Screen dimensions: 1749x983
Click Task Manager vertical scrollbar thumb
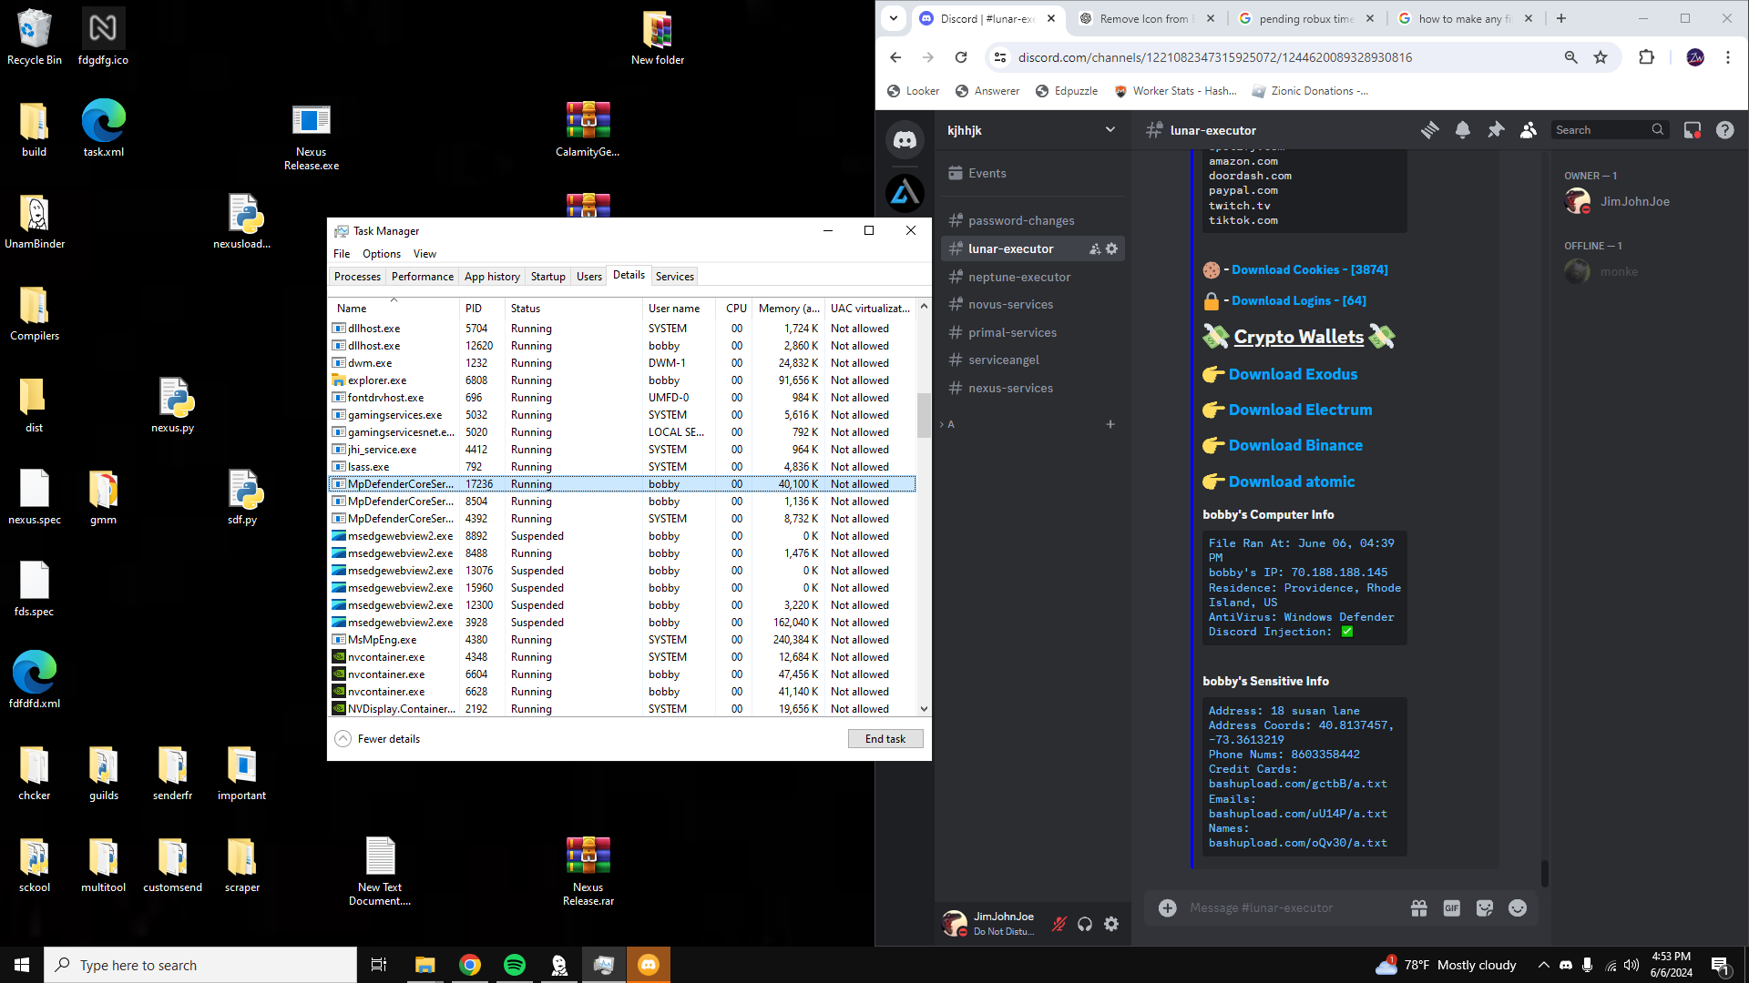pos(924,414)
